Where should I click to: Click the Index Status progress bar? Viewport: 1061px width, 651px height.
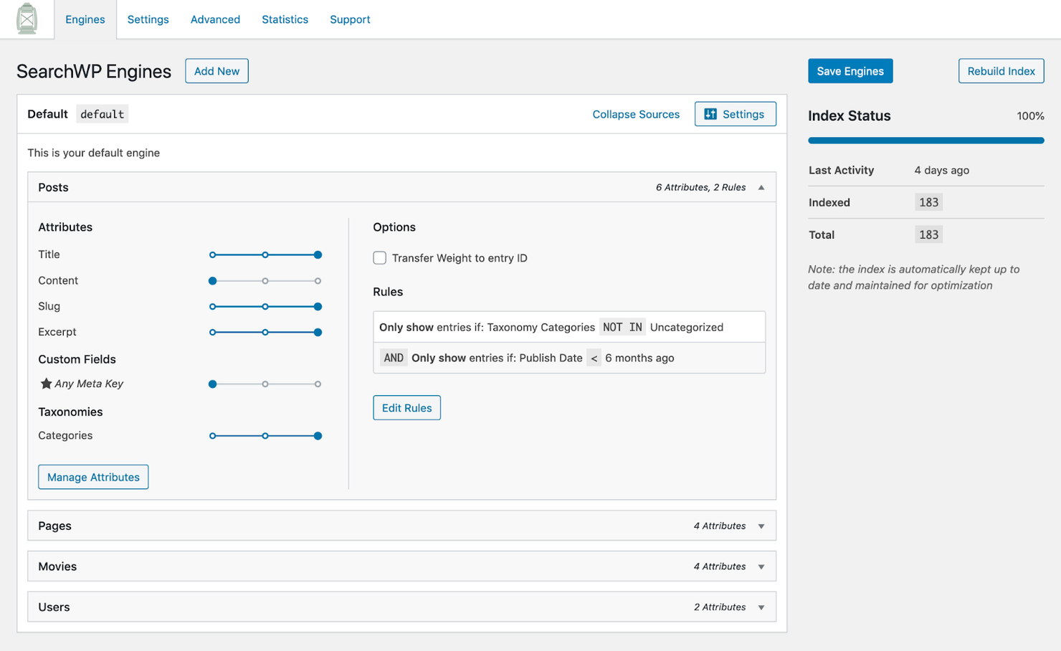point(926,141)
